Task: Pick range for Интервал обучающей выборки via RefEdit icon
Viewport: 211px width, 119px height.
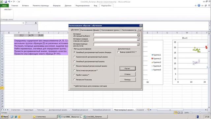Action: coord(138,35)
